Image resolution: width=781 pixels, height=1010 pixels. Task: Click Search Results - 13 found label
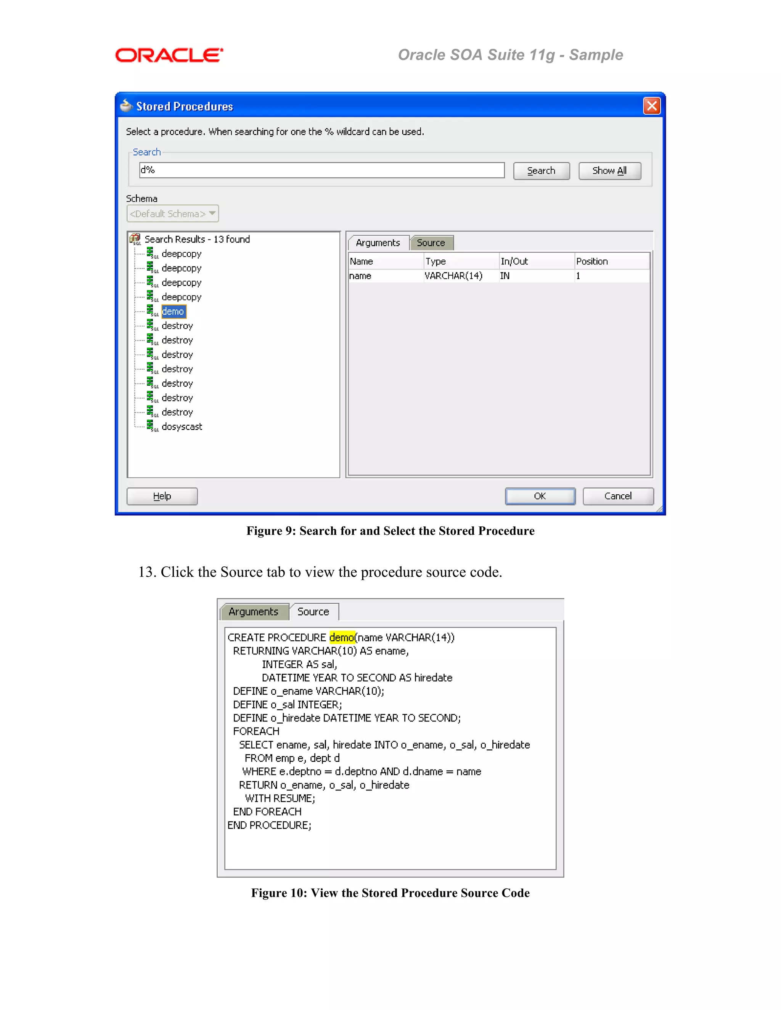point(197,239)
